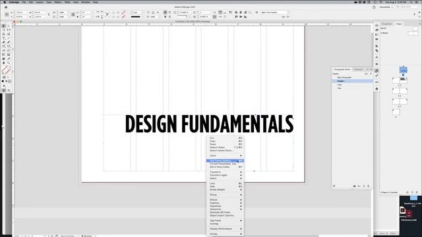Image resolution: width=422 pixels, height=237 pixels.
Task: Open Apple menu in macOS menu bar
Action: click(x=5, y=2)
